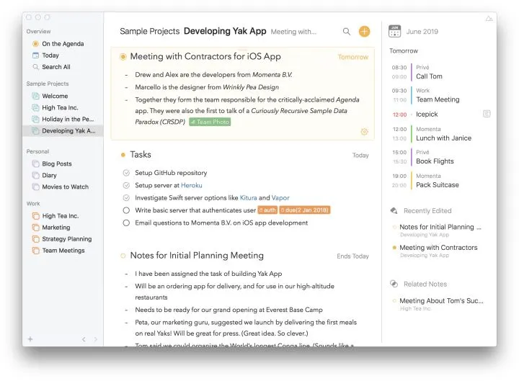The image size is (519, 381).
Task: Click the triangle icon at window top right
Action: (489, 19)
